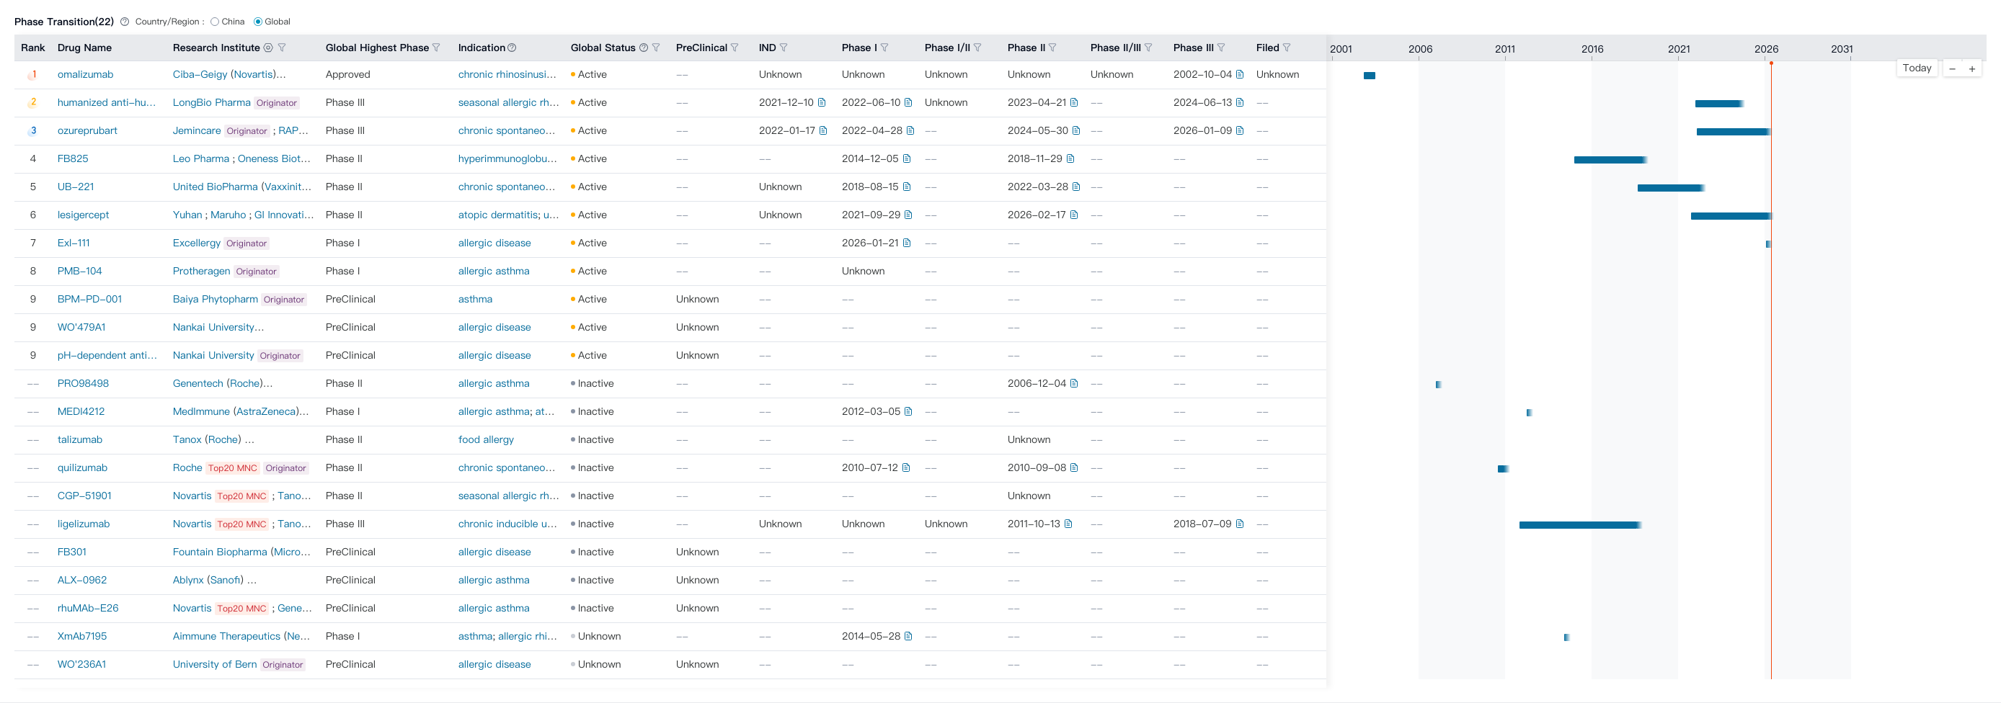Image resolution: width=2001 pixels, height=703 pixels.
Task: Open the LongBio Pharma institute link
Action: coord(211,102)
